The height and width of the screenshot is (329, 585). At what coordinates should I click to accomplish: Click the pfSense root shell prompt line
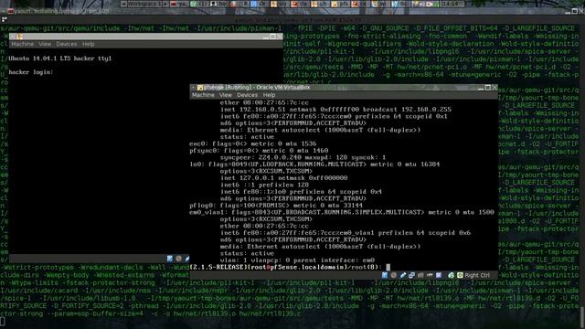tap(290, 267)
